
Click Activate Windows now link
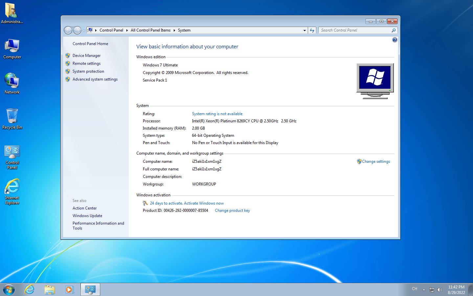(x=204, y=203)
